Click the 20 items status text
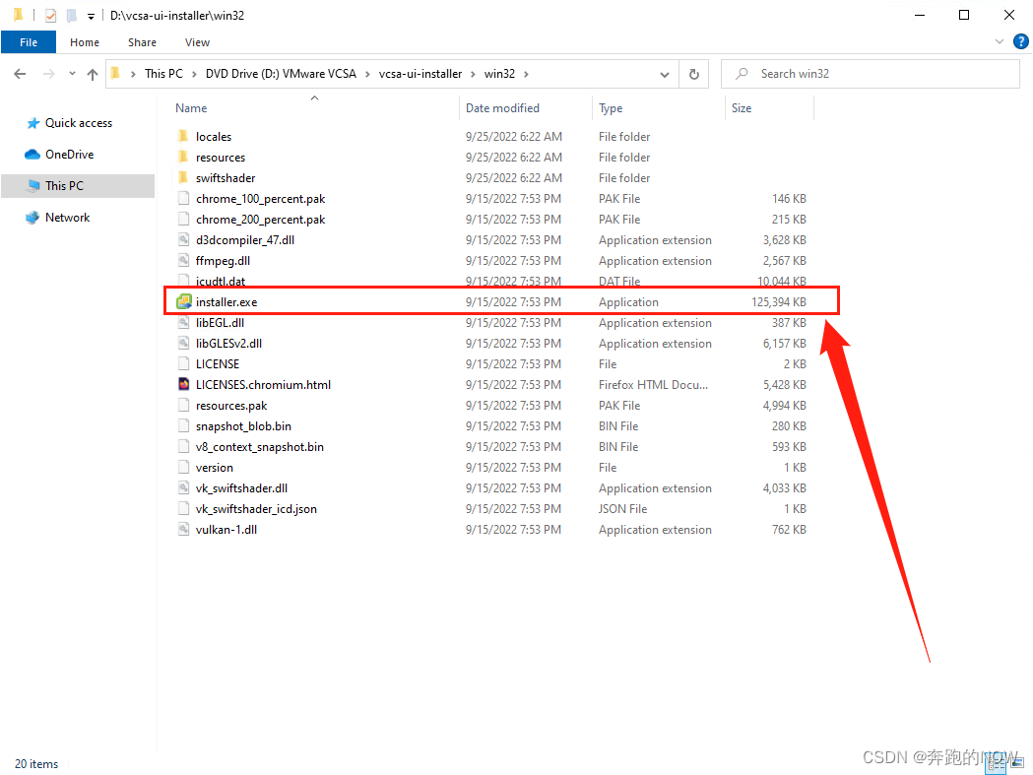The image size is (1033, 775). pyautogui.click(x=36, y=764)
